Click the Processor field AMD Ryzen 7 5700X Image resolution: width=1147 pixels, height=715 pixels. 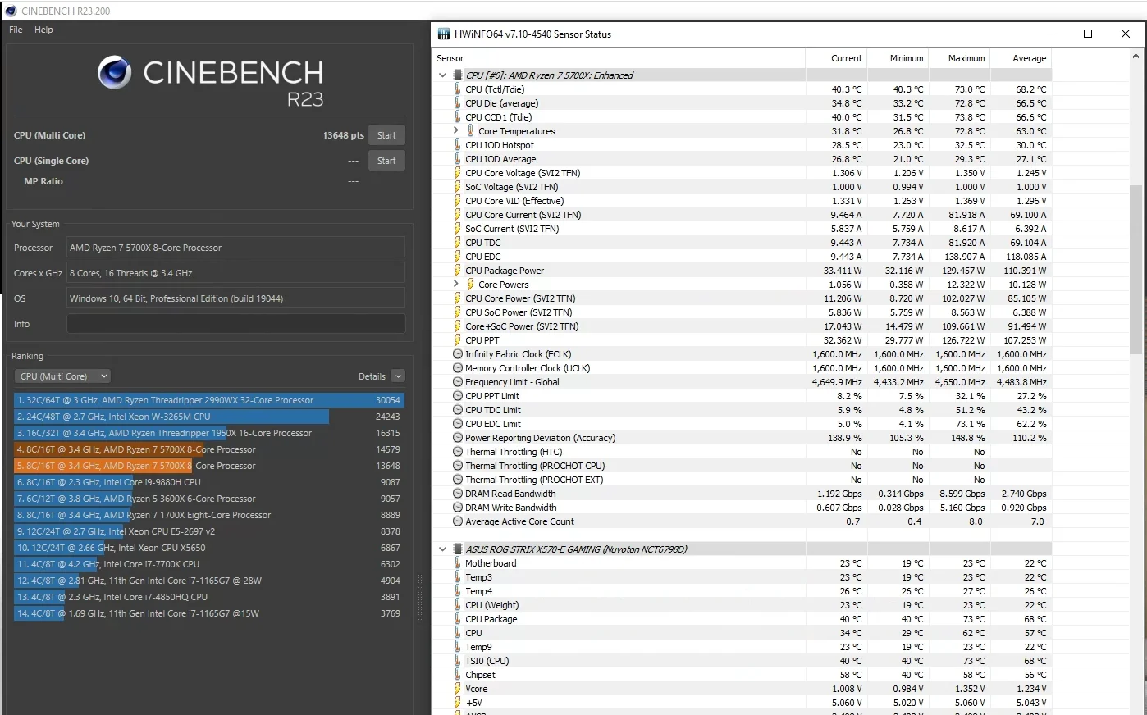[235, 248]
